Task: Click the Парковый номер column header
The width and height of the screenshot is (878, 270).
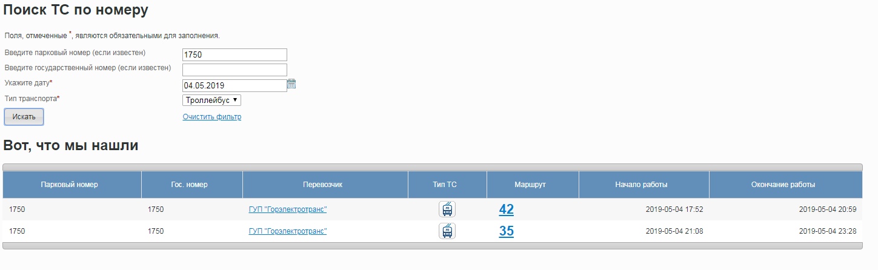Action: point(69,185)
